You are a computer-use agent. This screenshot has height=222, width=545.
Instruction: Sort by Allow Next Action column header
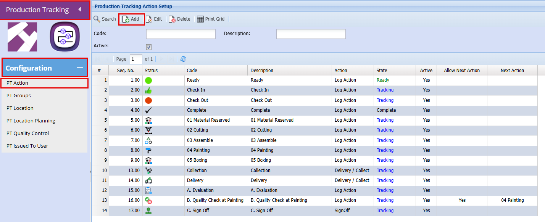pos(462,70)
